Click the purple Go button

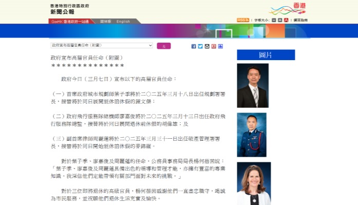point(164,46)
